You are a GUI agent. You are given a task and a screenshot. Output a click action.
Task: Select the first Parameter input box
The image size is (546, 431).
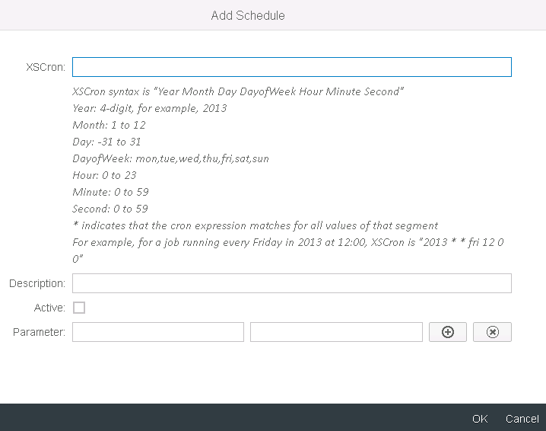[x=158, y=332]
